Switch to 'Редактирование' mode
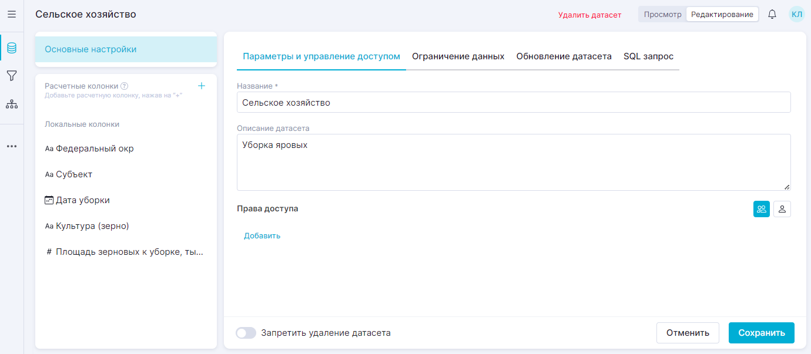The image size is (811, 354). click(722, 14)
